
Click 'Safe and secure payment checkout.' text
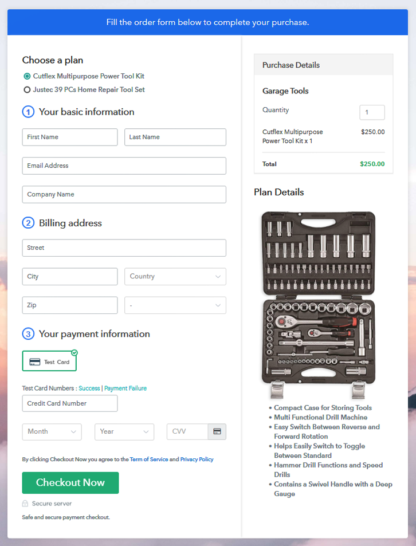(x=66, y=517)
